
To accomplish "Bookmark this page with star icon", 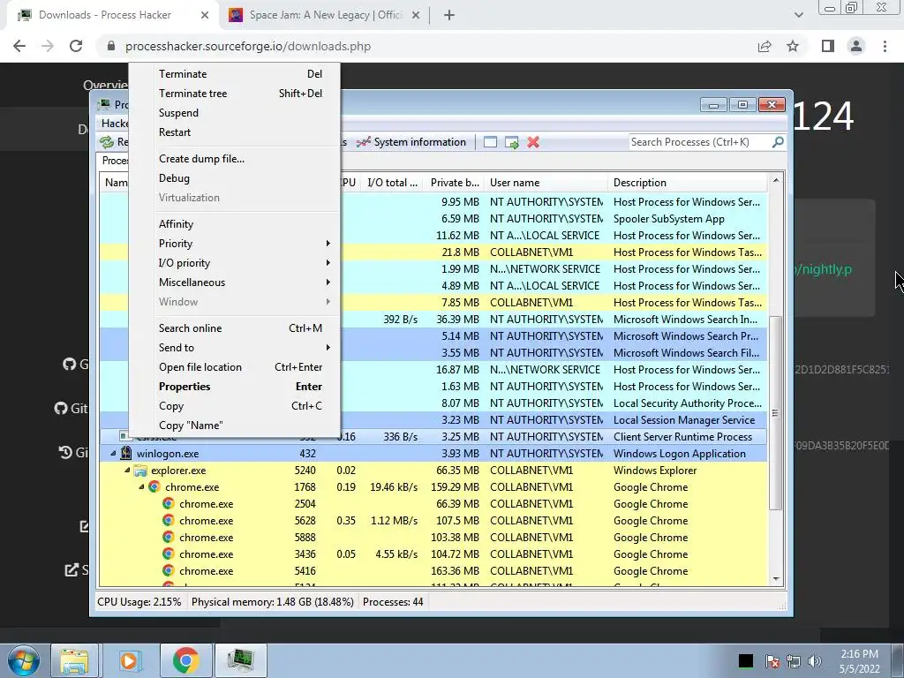I will (793, 46).
